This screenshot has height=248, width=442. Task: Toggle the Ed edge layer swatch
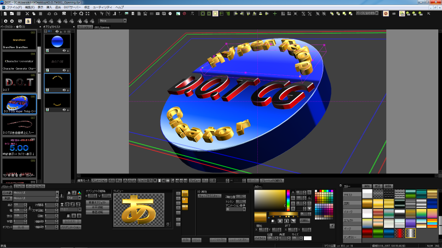185,200
